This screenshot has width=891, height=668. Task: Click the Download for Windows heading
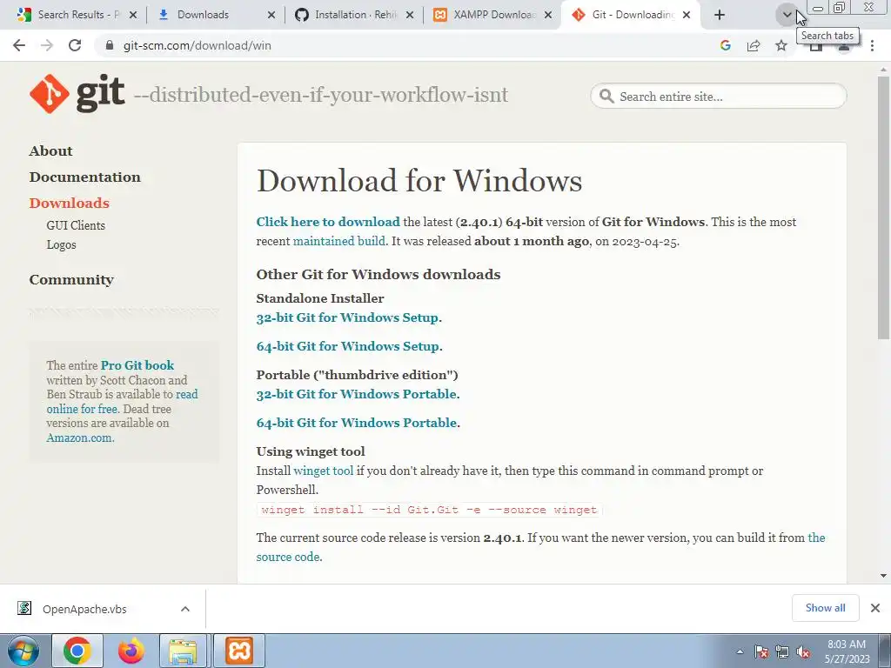[419, 181]
